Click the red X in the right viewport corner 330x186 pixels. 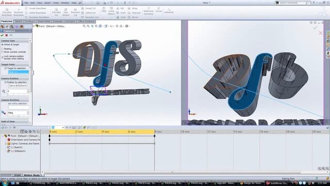click(321, 33)
